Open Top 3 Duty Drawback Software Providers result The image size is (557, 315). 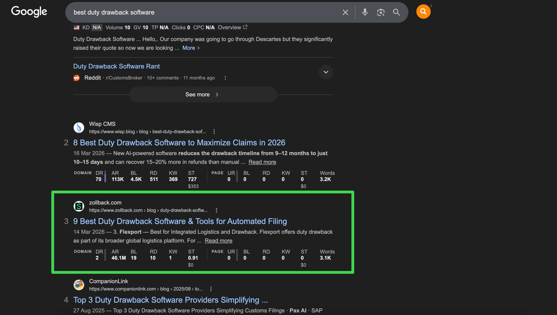tap(171, 300)
